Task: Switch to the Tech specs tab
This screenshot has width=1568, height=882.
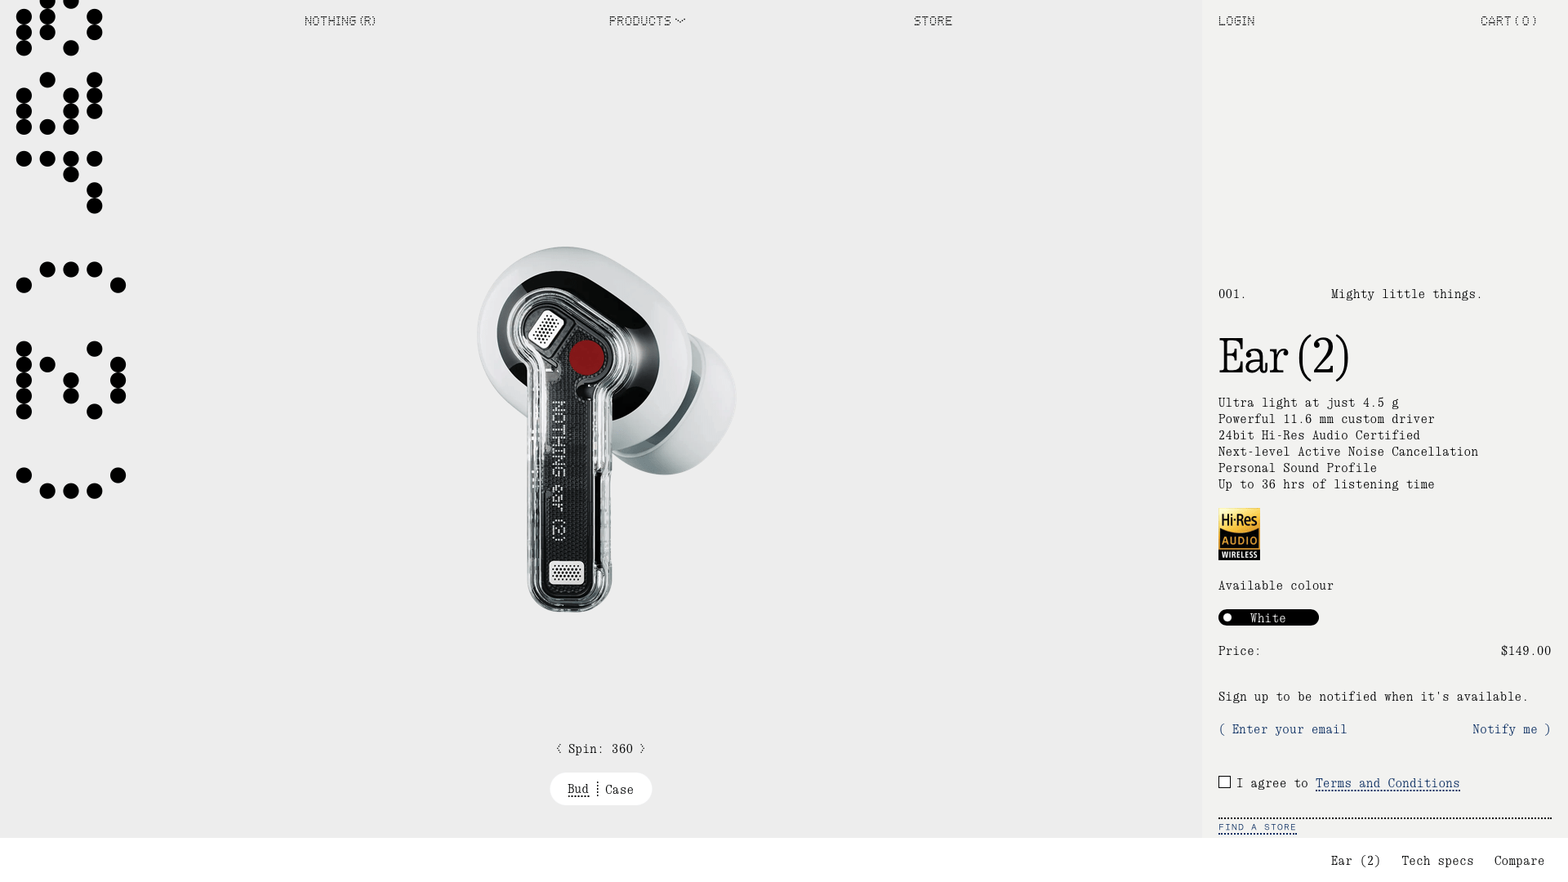Action: (1437, 861)
